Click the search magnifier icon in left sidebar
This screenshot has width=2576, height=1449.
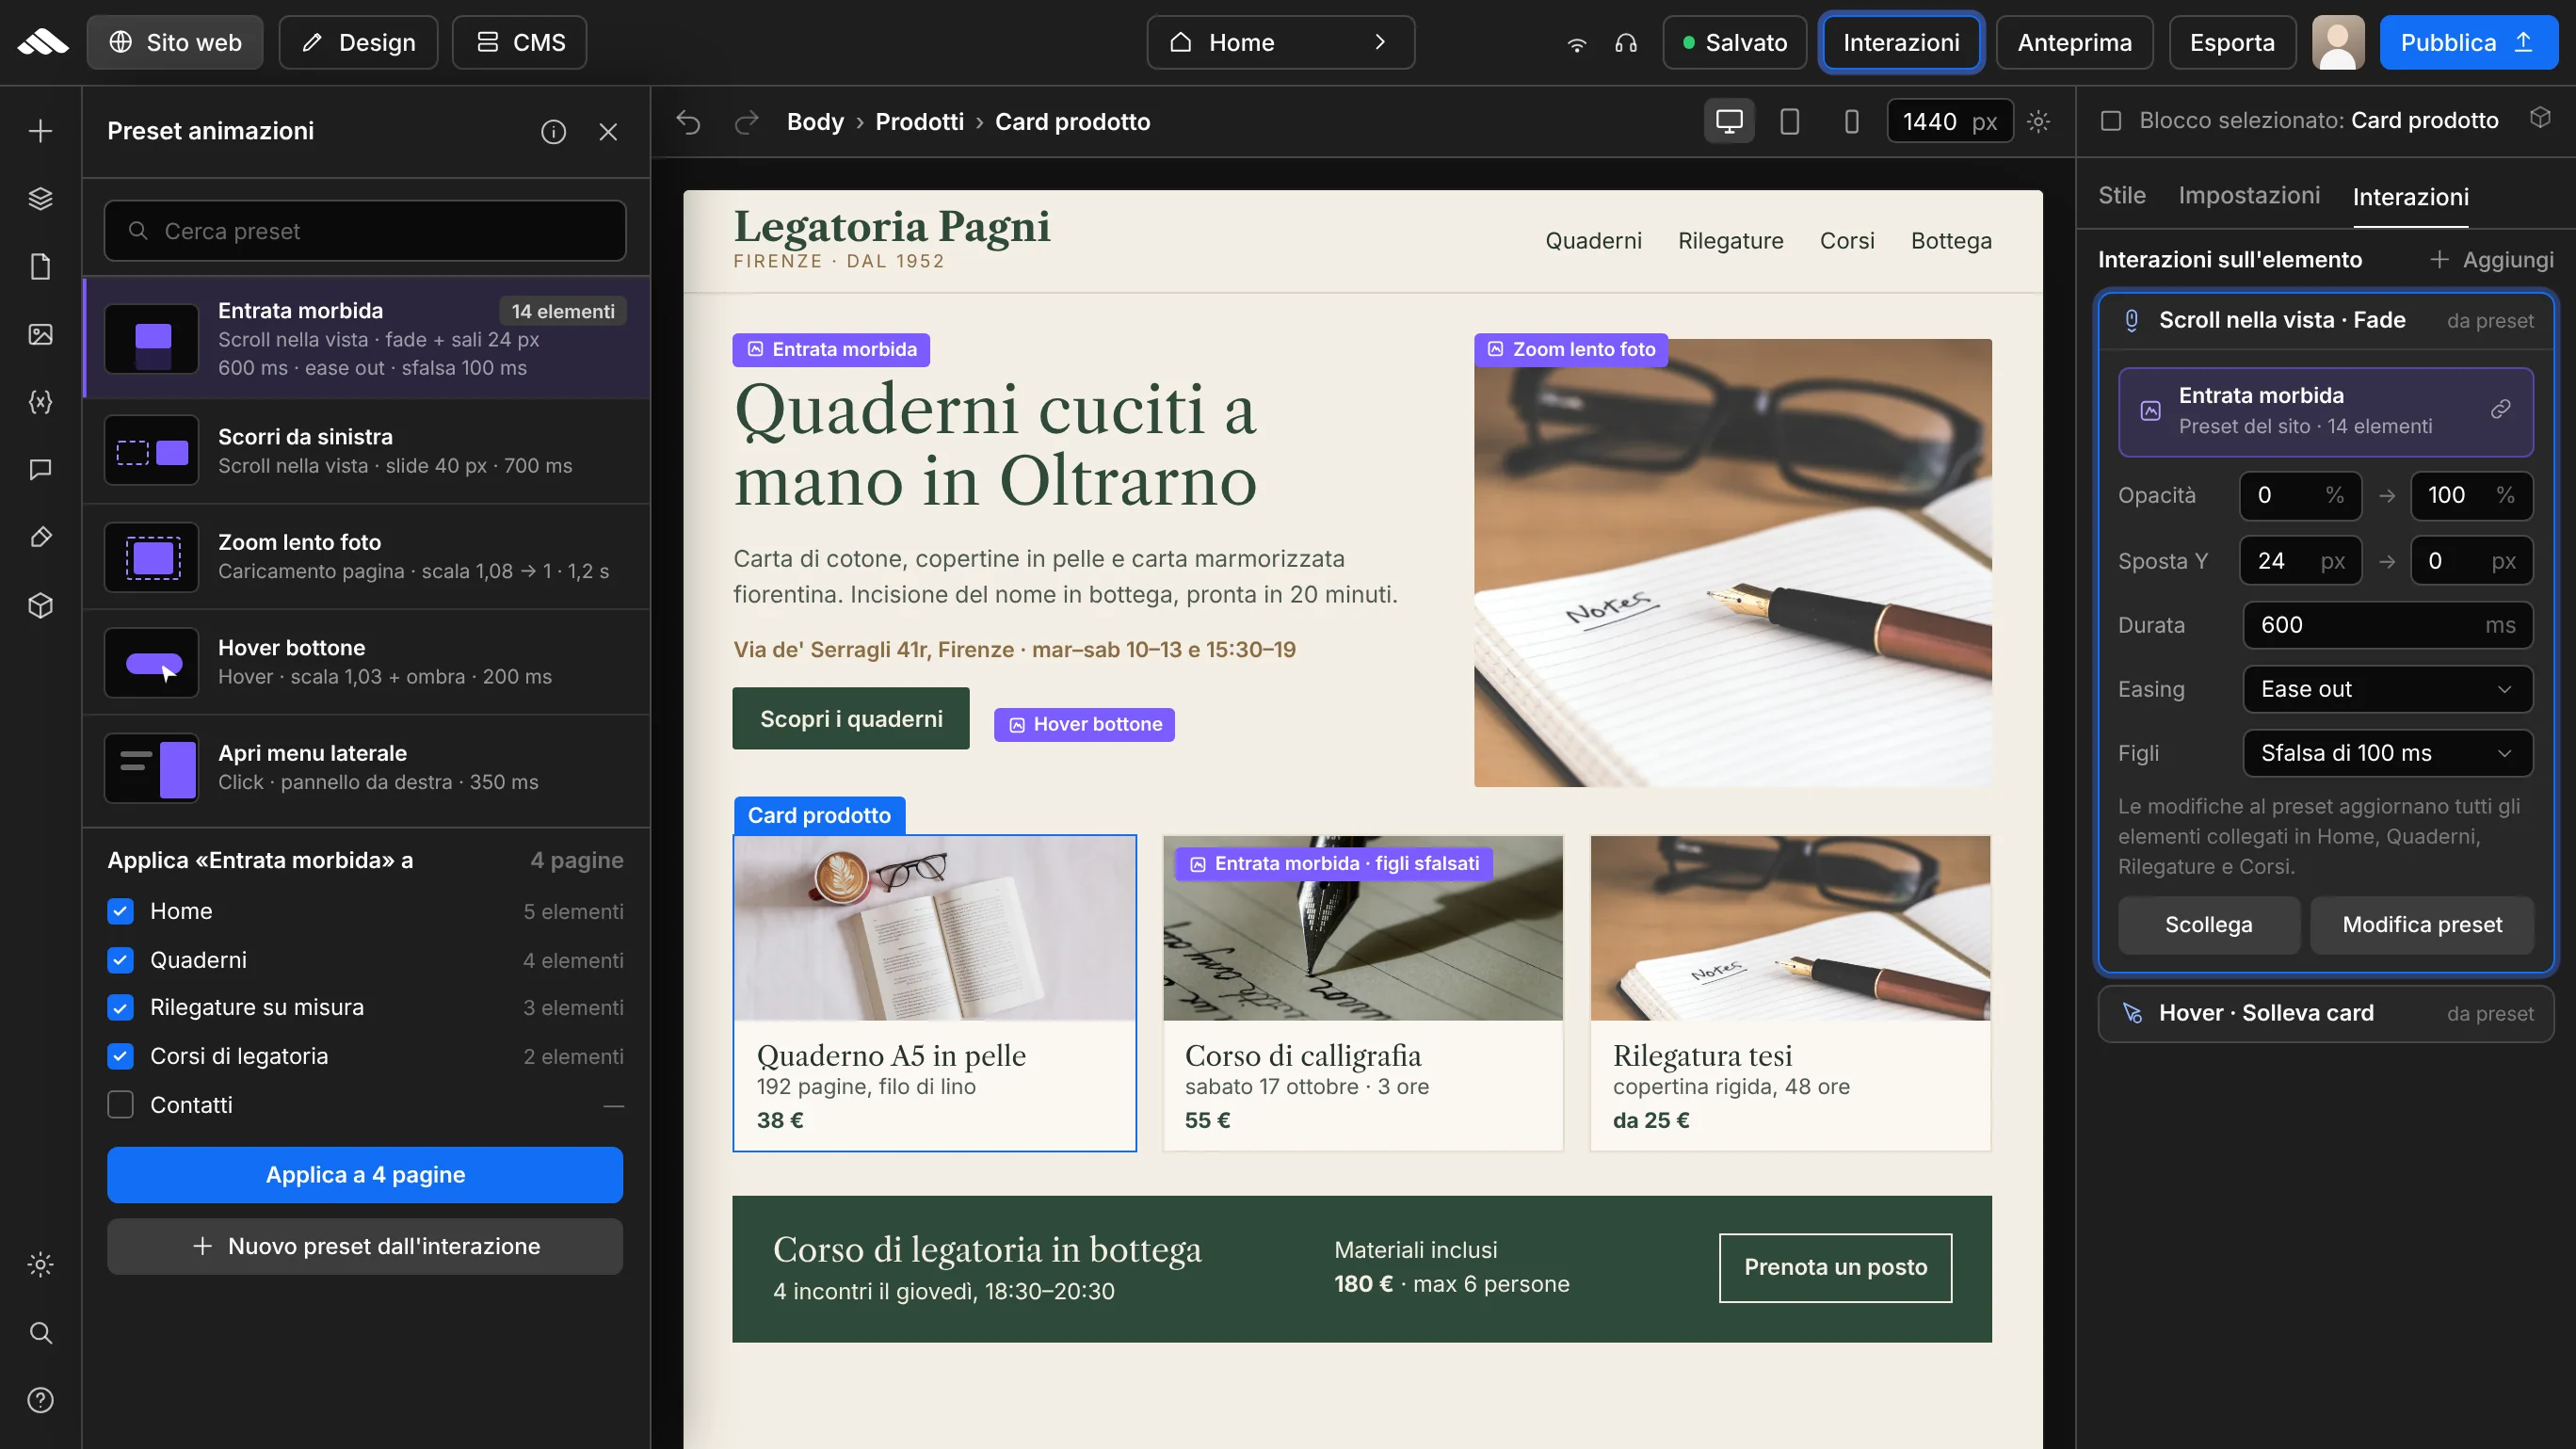click(40, 1332)
